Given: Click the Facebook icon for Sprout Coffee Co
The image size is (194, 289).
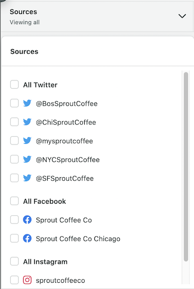Looking at the screenshot, I should click(x=27, y=220).
